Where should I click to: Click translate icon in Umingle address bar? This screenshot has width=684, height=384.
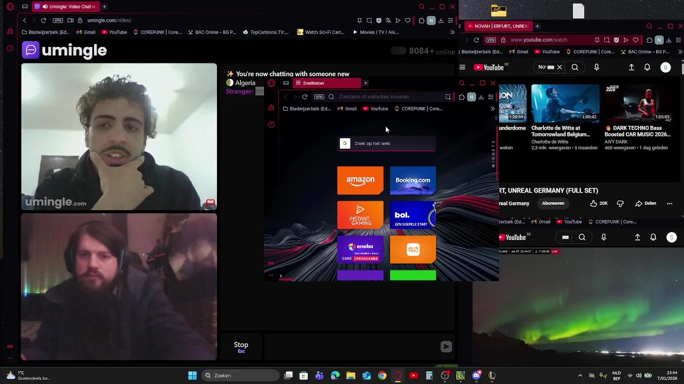click(388, 20)
